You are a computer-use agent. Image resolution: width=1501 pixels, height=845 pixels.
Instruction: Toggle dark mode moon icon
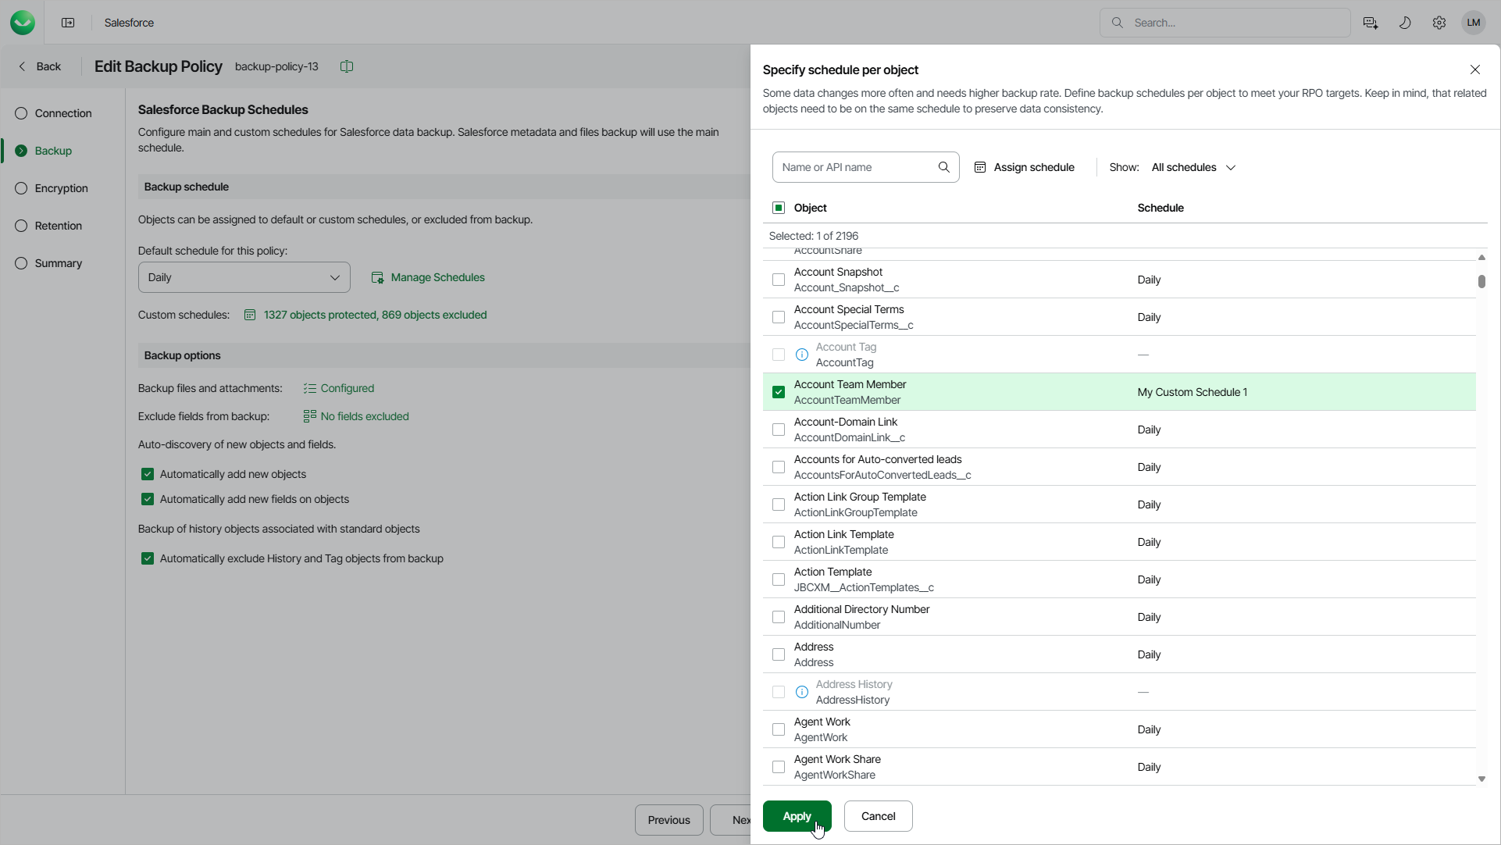click(1404, 23)
